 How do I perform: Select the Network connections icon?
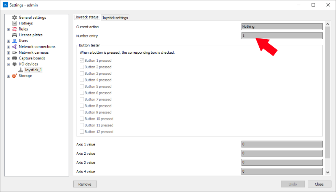pyautogui.click(x=14, y=47)
